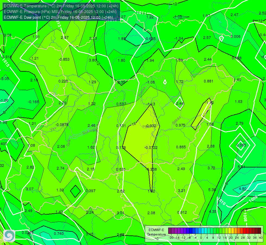
Task: Click the pressure contour label 1009
Action: (254, 199)
